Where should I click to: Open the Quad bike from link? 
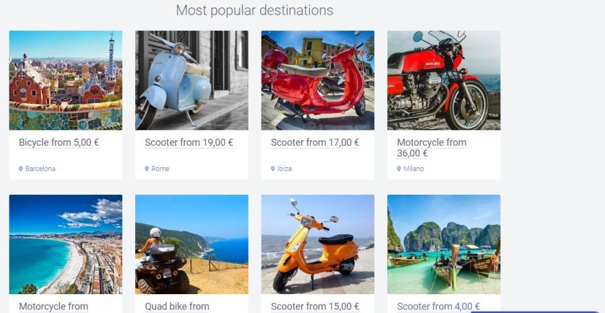177,307
